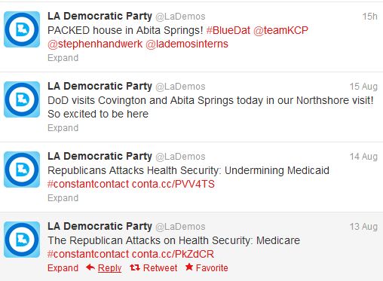Follow the conta.cc/PVV4TS link
This screenshot has width=383, height=281.
(173, 184)
